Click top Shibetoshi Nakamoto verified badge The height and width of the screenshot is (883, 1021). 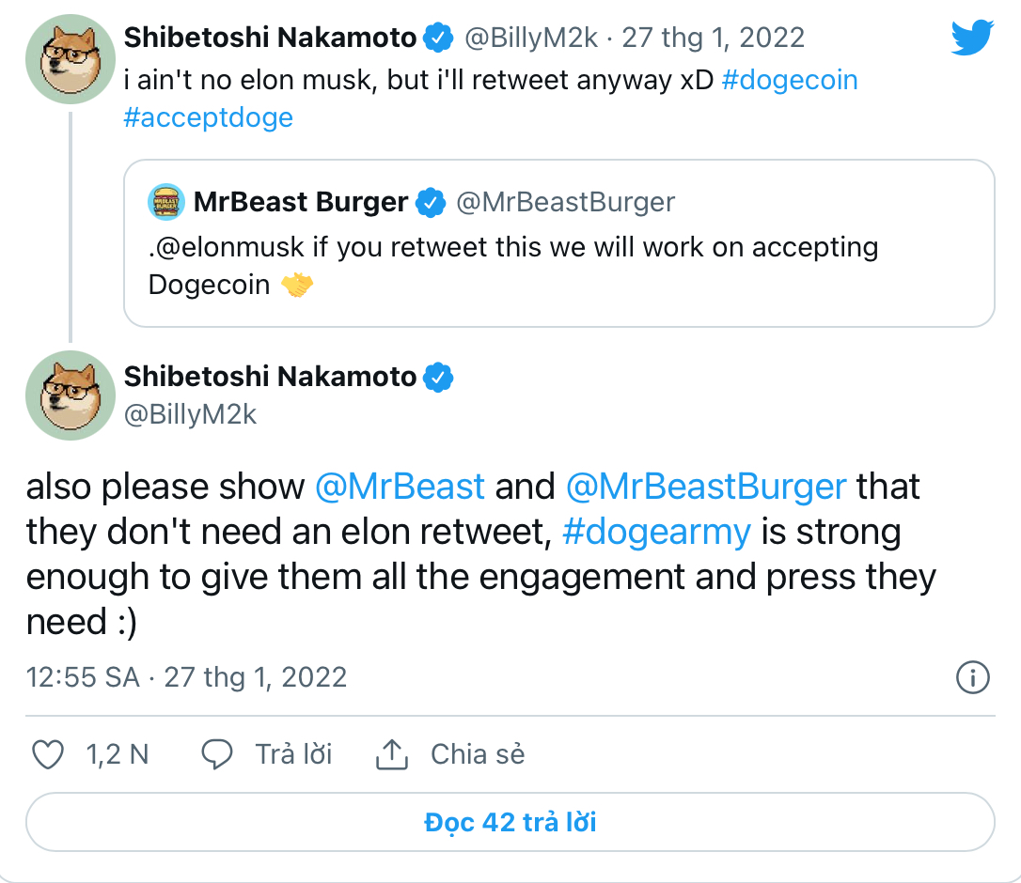click(x=438, y=39)
